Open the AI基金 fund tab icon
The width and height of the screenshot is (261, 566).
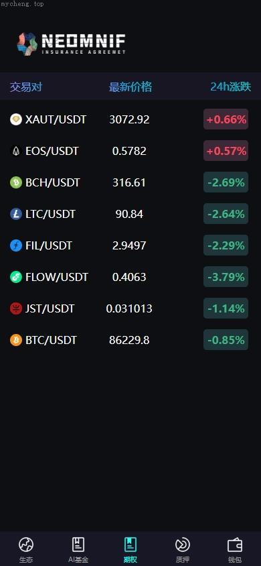[x=78, y=545]
